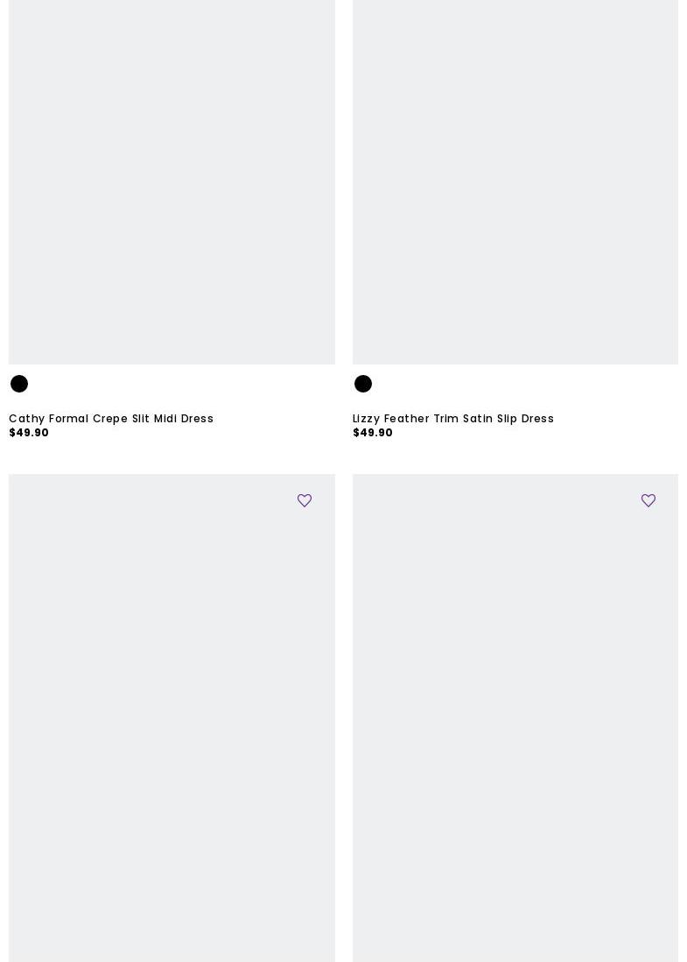This screenshot has height=962, width=687.
Task: Click the Lizzy Feather Trim dress product image
Action: coord(515,182)
